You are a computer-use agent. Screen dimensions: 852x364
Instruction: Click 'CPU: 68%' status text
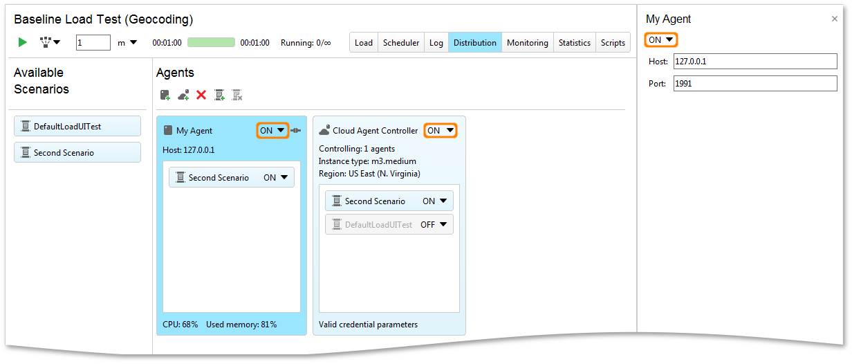click(180, 324)
